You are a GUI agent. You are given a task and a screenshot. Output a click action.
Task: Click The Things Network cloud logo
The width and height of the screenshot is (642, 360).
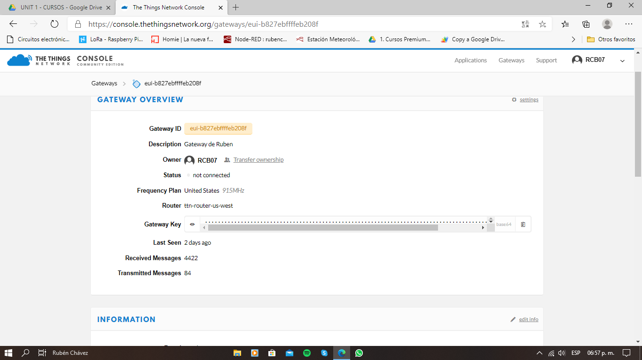(19, 60)
